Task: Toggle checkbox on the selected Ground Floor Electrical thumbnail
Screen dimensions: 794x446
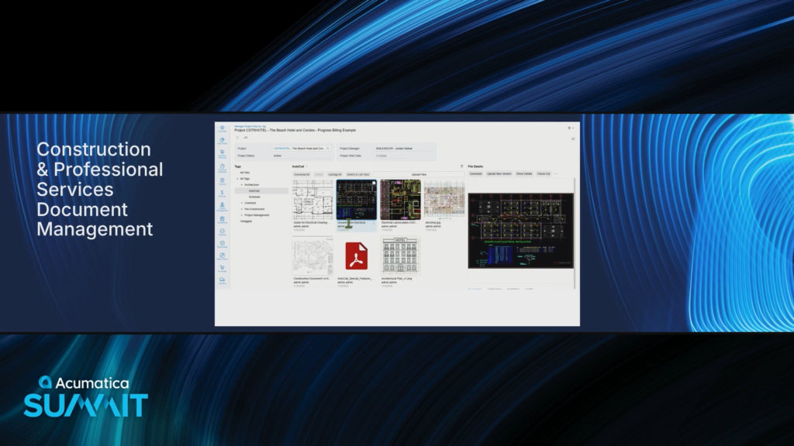Action: tap(374, 184)
